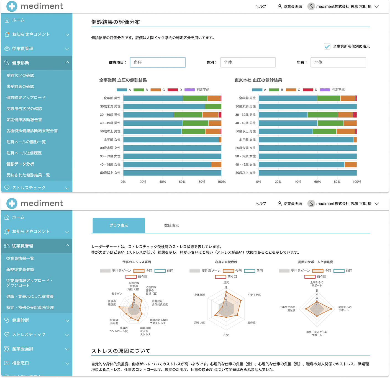Collapse the 従業員管理 menu in bottom sidebar
This screenshot has width=390, height=378.
(67, 246)
